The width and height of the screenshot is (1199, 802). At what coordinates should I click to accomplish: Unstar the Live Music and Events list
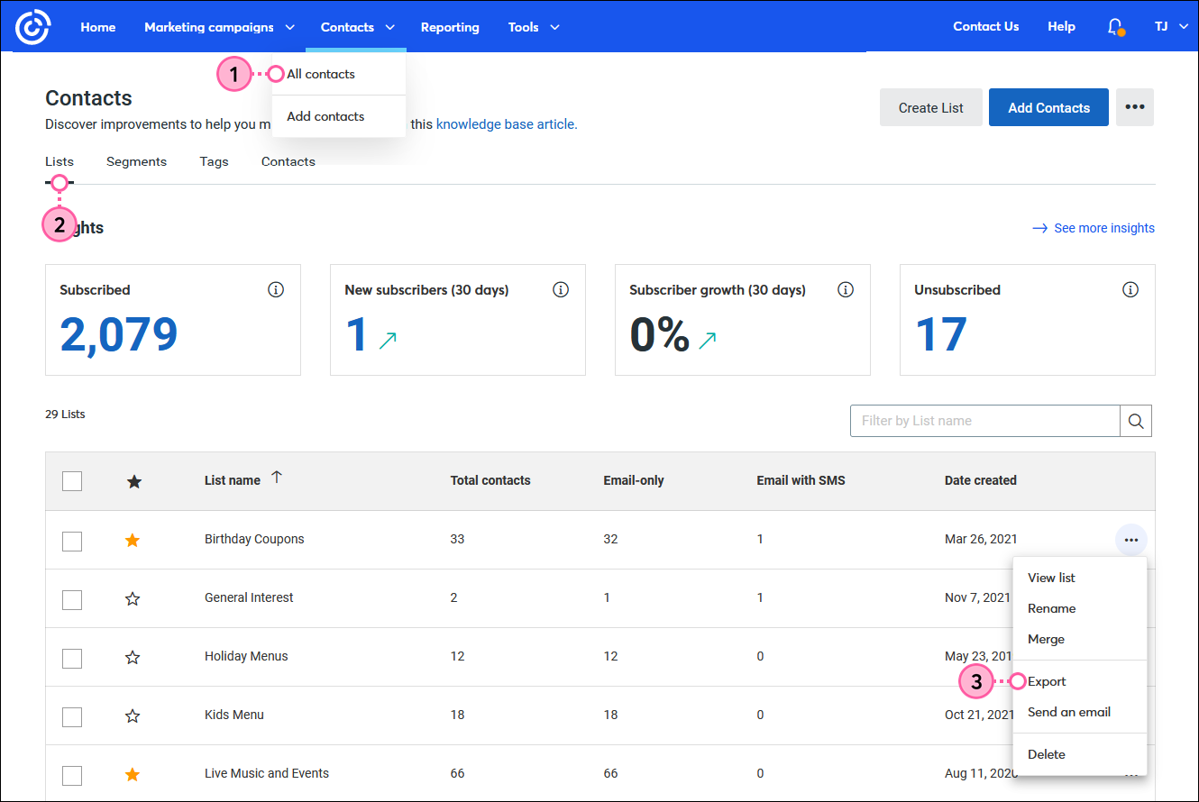click(133, 774)
